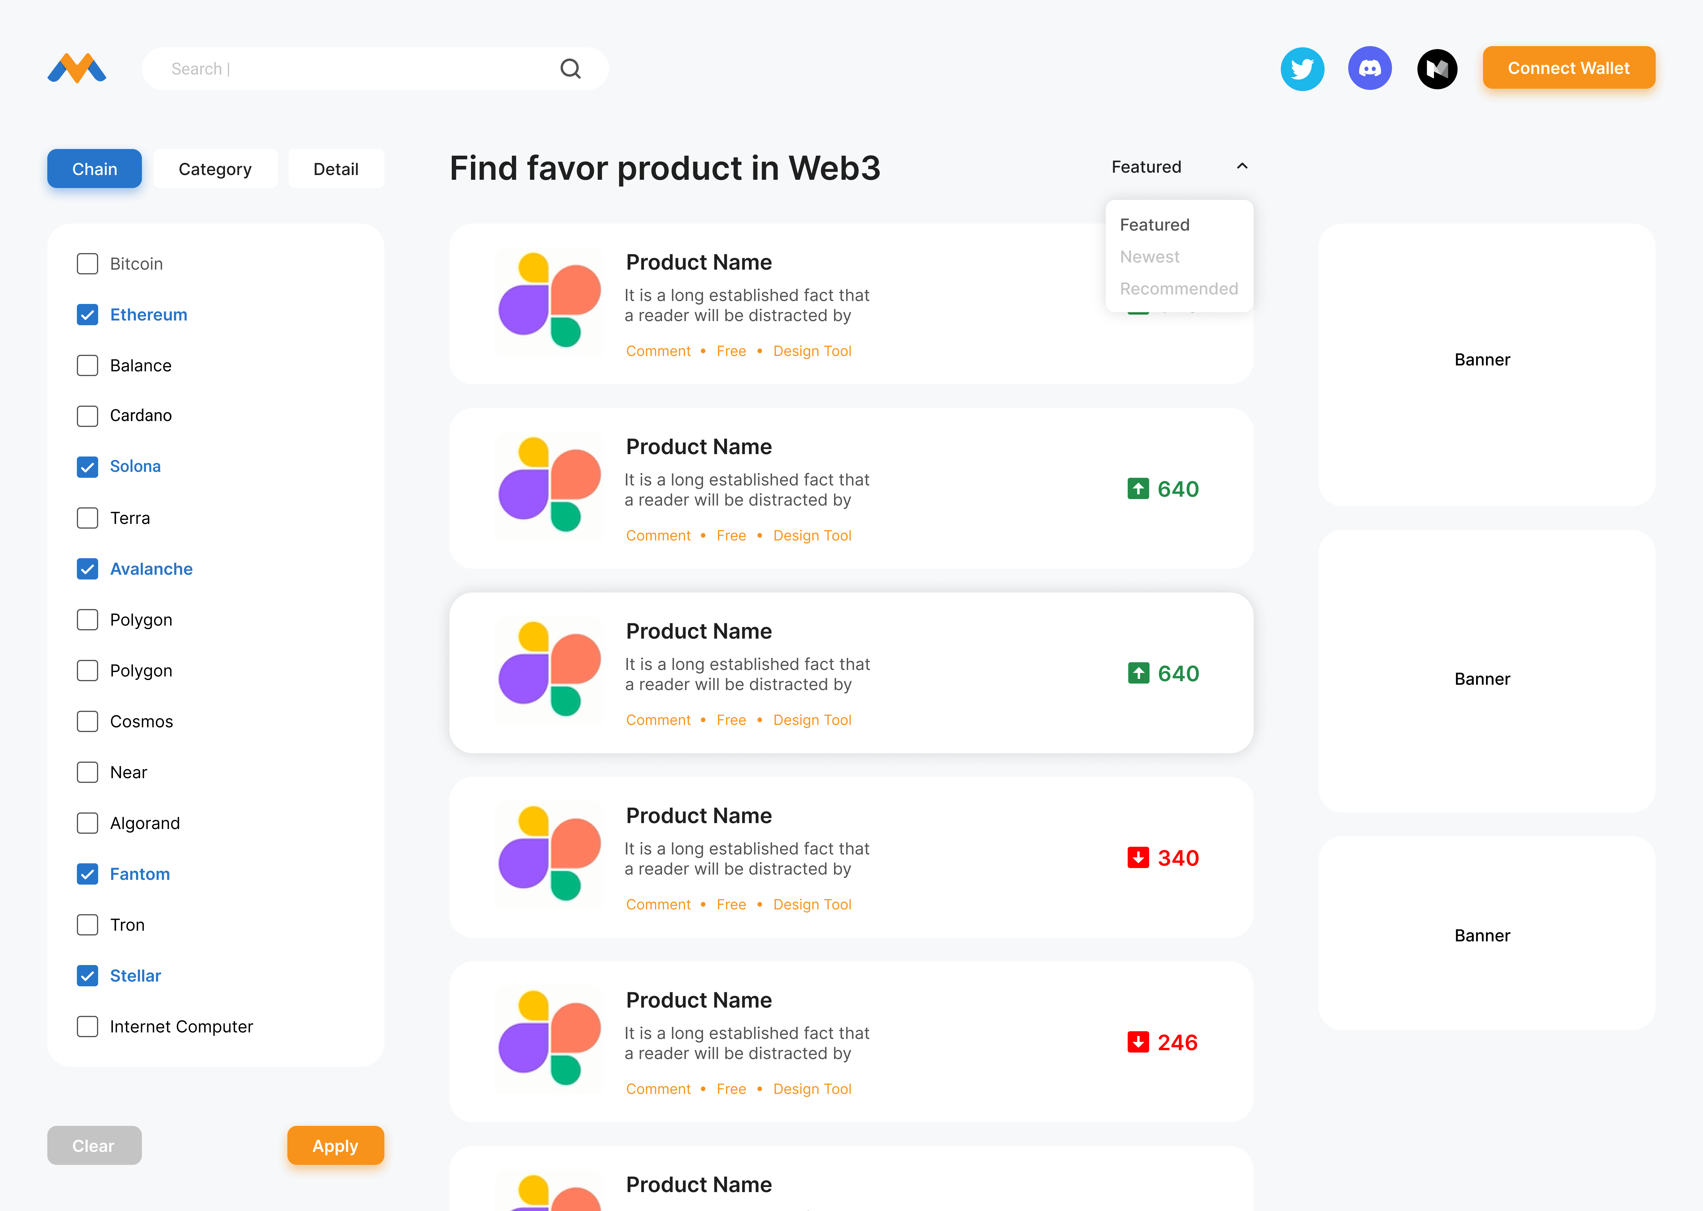
Task: Click the Ethereum label text
Action: (x=148, y=315)
